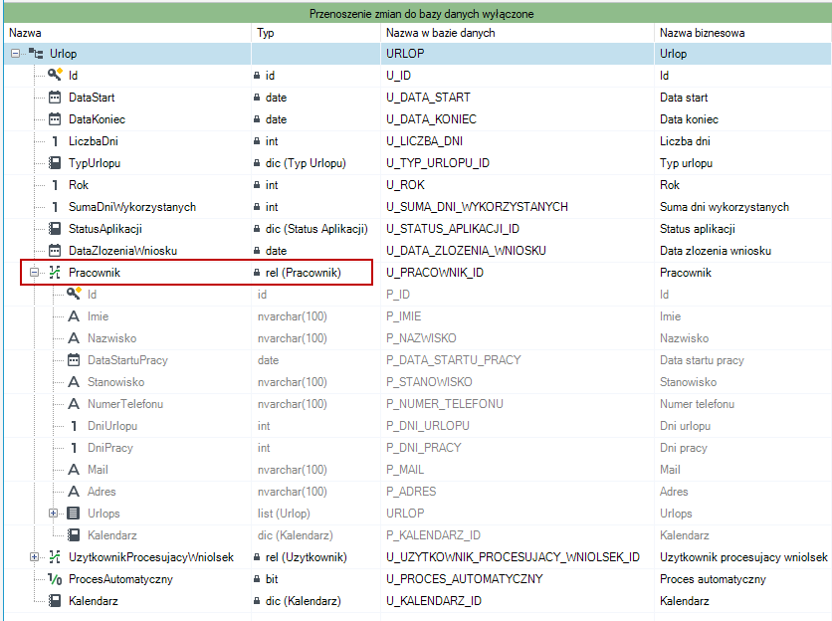The image size is (832, 621).
Task: Click the list icon beside Urlops
Action: pyautogui.click(x=74, y=514)
